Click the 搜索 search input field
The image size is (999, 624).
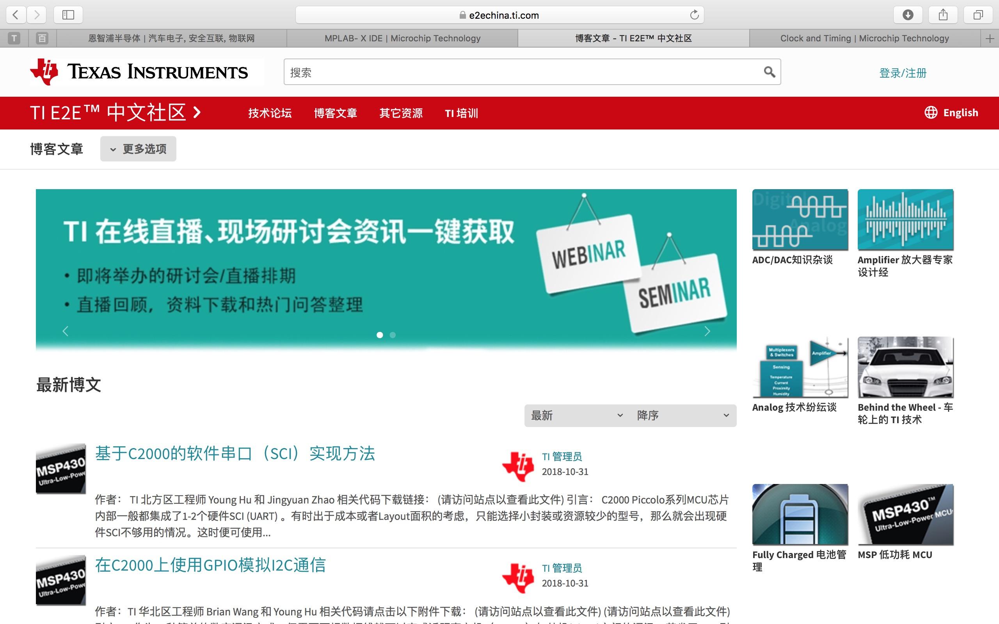click(520, 72)
